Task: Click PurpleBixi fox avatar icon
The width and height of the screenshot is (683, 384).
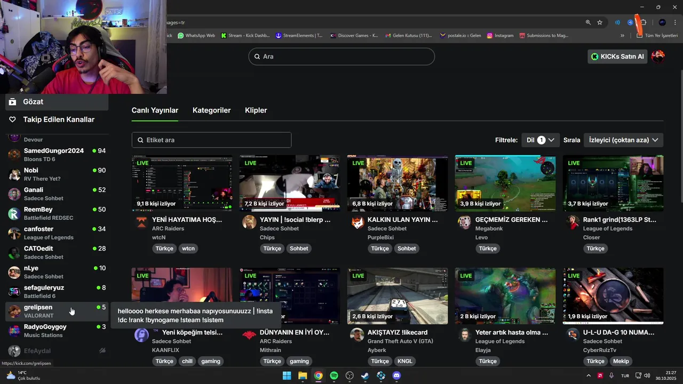Action: [357, 222]
